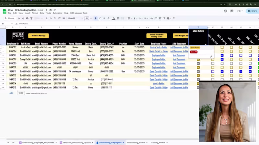Screen dimensions: 259x145
Task: Open the Onboarding_Employees tab options arrow
Action: 124,142
